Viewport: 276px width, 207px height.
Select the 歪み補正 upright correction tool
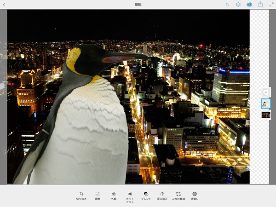[x=162, y=196]
